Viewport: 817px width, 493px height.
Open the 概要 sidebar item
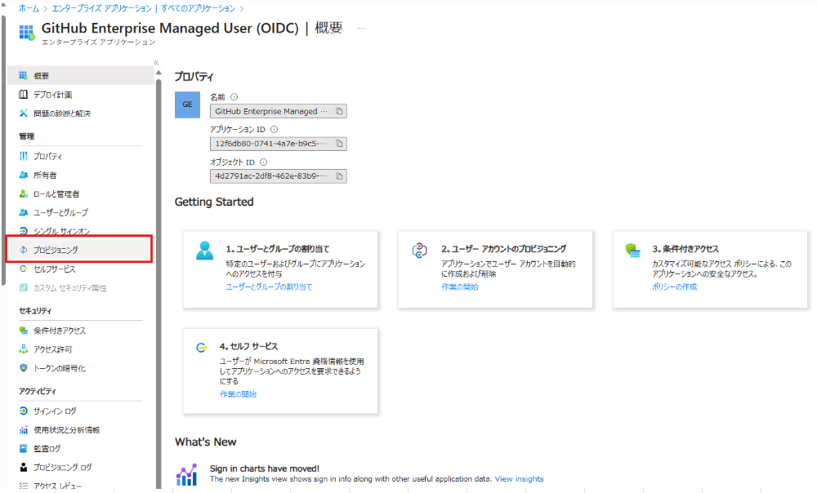coord(81,75)
